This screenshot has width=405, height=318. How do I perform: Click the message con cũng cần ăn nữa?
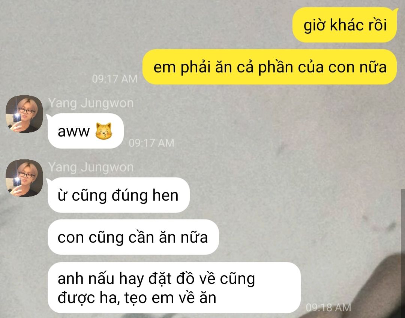[133, 237]
